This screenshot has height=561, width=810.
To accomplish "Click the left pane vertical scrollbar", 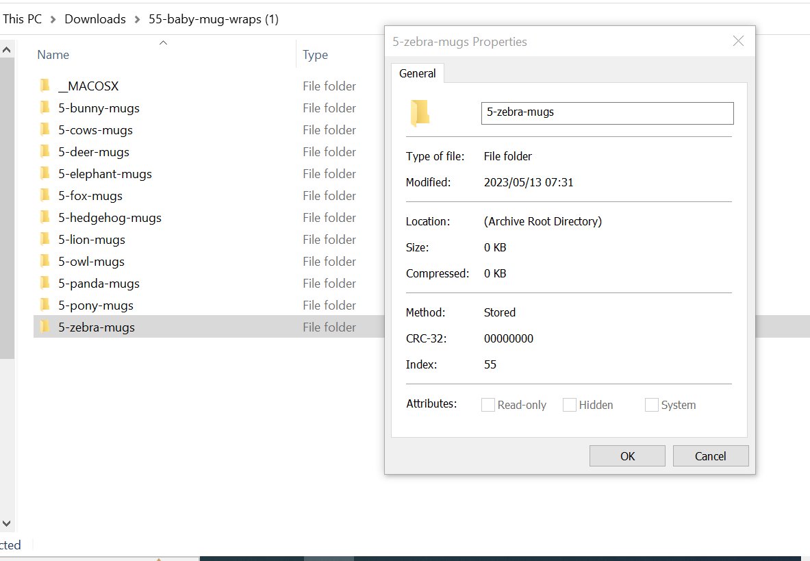I will [x=6, y=205].
